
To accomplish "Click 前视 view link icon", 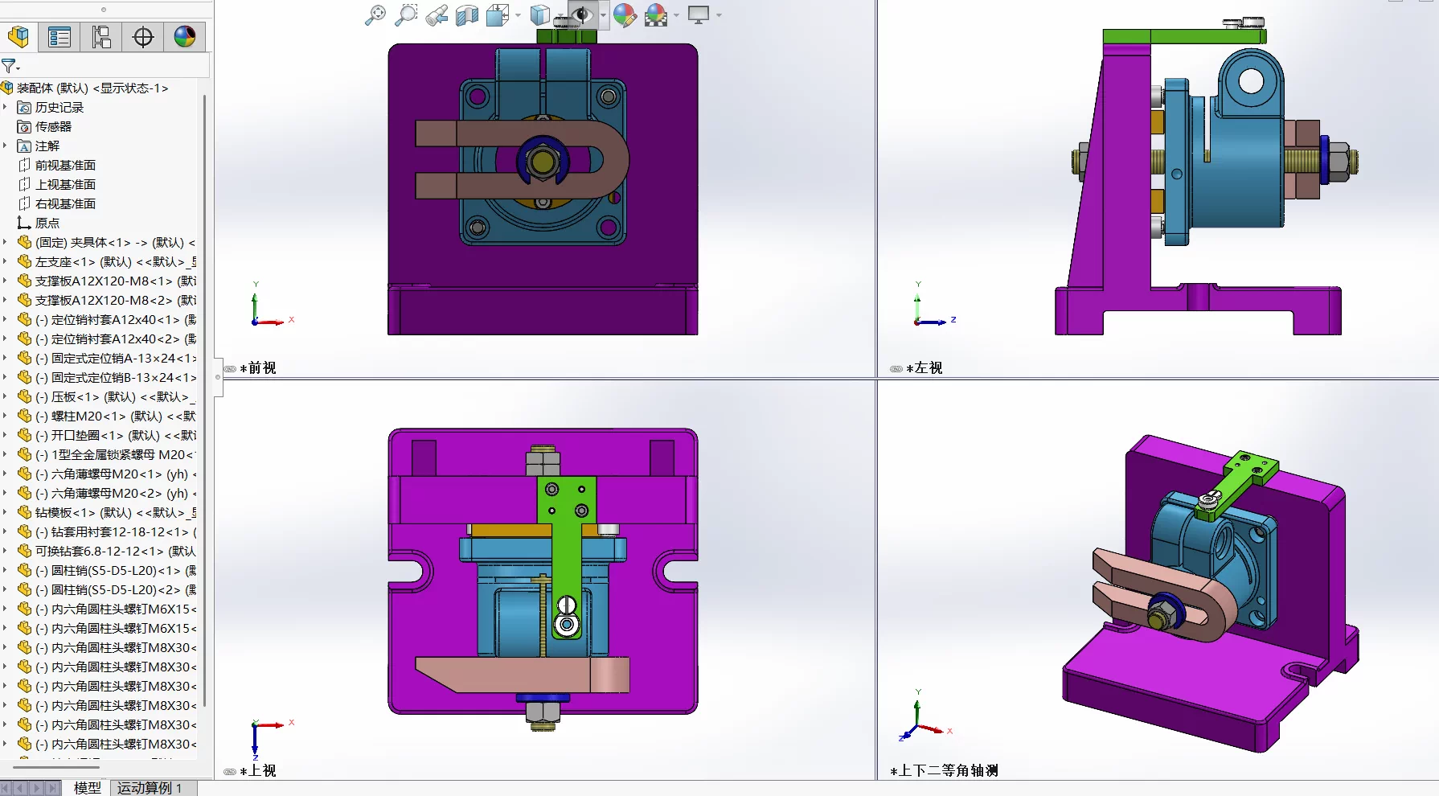I will [x=230, y=369].
